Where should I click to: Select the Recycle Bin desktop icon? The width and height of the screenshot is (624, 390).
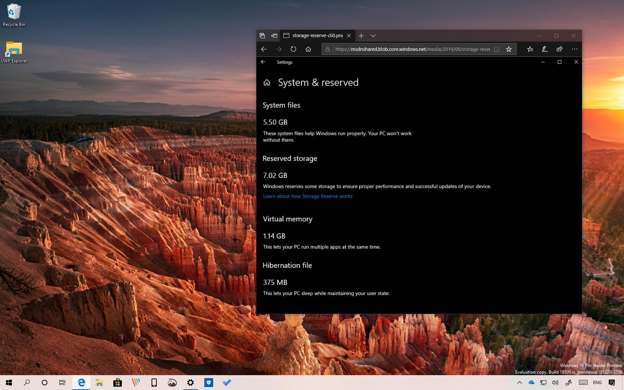point(14,16)
